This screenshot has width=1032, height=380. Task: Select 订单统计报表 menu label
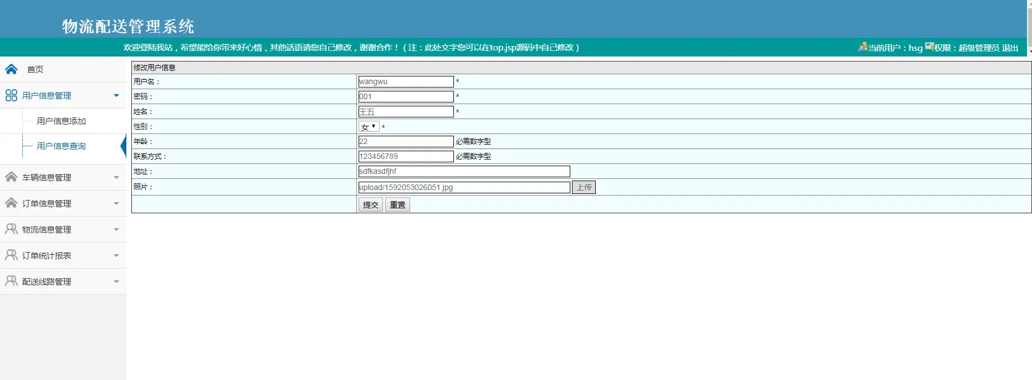(x=47, y=255)
